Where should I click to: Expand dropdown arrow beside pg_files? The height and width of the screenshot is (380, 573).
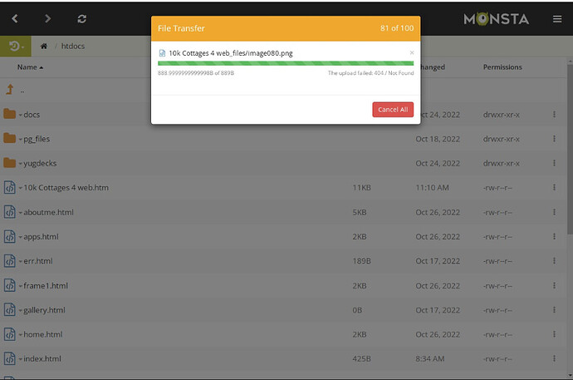pyautogui.click(x=21, y=140)
